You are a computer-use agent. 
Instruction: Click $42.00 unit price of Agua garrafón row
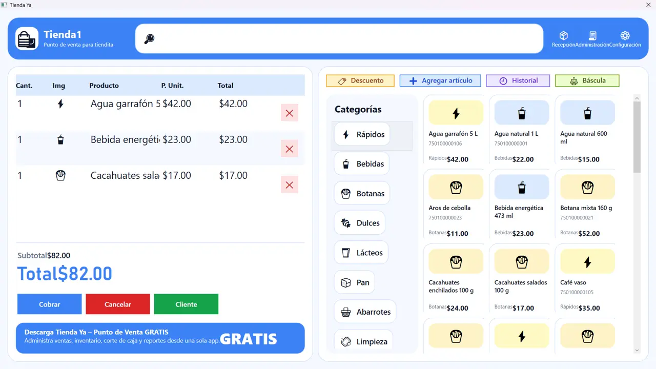tap(177, 104)
